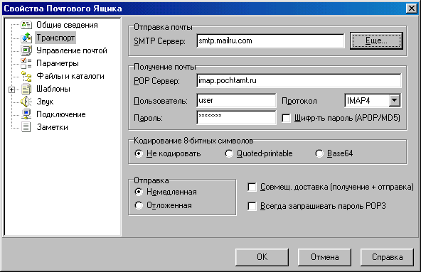
Task: Click the POP Сервер input field
Action: pos(299,80)
